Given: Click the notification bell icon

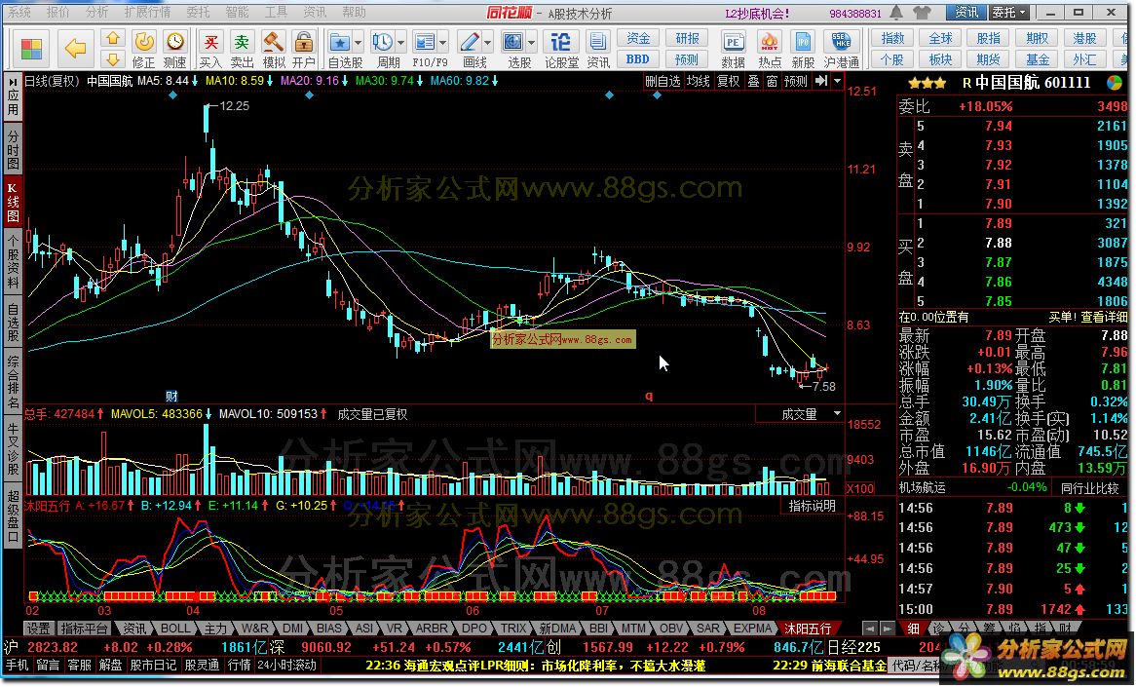Looking at the screenshot, I should pyautogui.click(x=897, y=13).
